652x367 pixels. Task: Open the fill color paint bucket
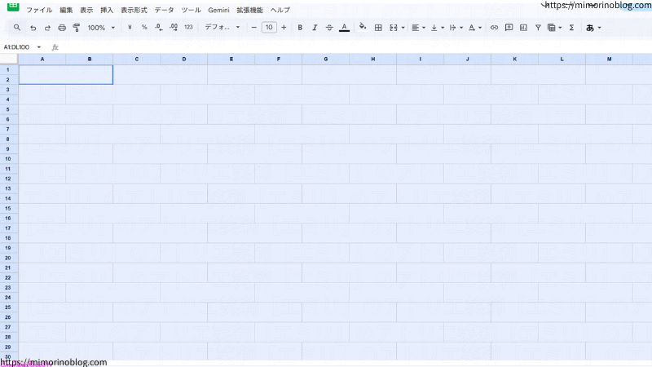(x=362, y=27)
